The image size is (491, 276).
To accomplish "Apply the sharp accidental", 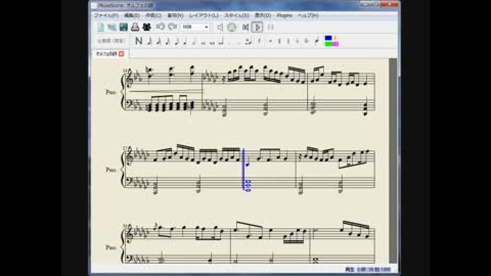I will (279, 41).
